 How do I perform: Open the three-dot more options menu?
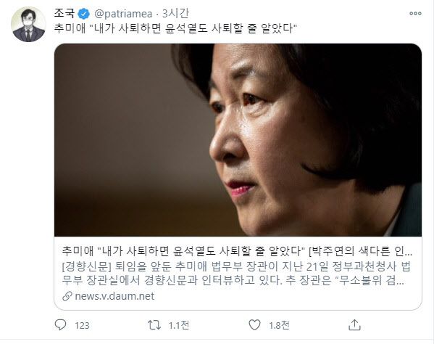415,13
